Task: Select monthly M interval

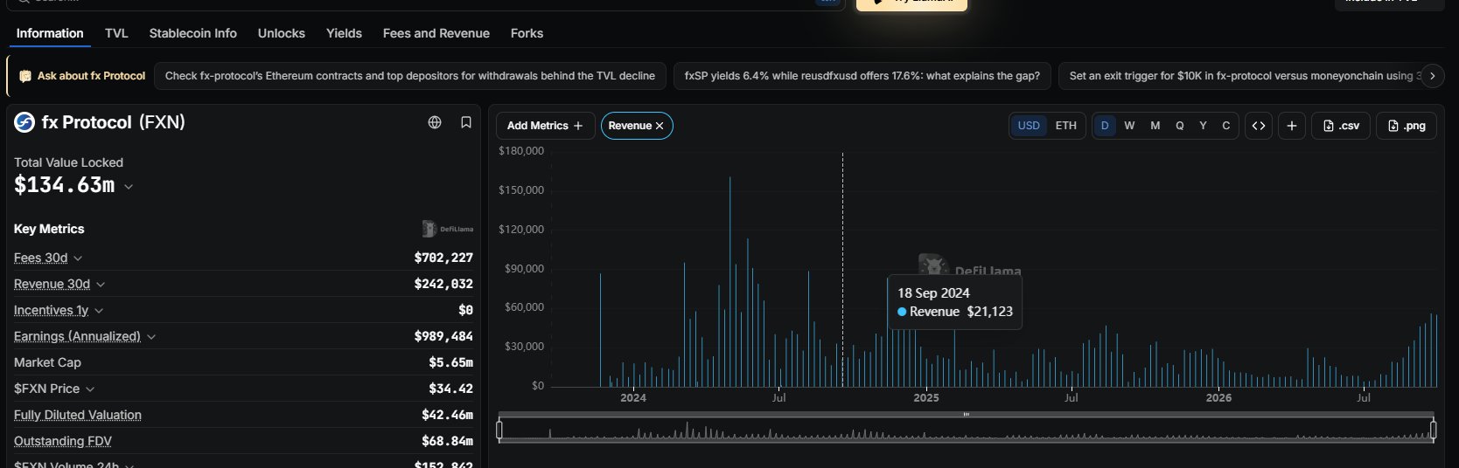Action: click(1155, 126)
